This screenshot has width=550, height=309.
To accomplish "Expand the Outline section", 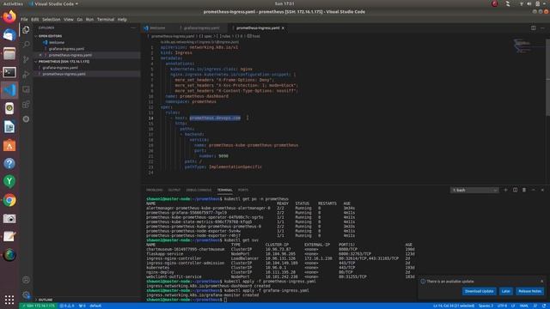I will [x=45, y=300].
